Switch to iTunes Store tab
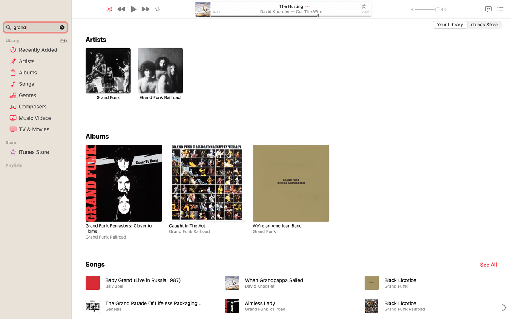Viewport: 511px width, 319px height. (484, 25)
